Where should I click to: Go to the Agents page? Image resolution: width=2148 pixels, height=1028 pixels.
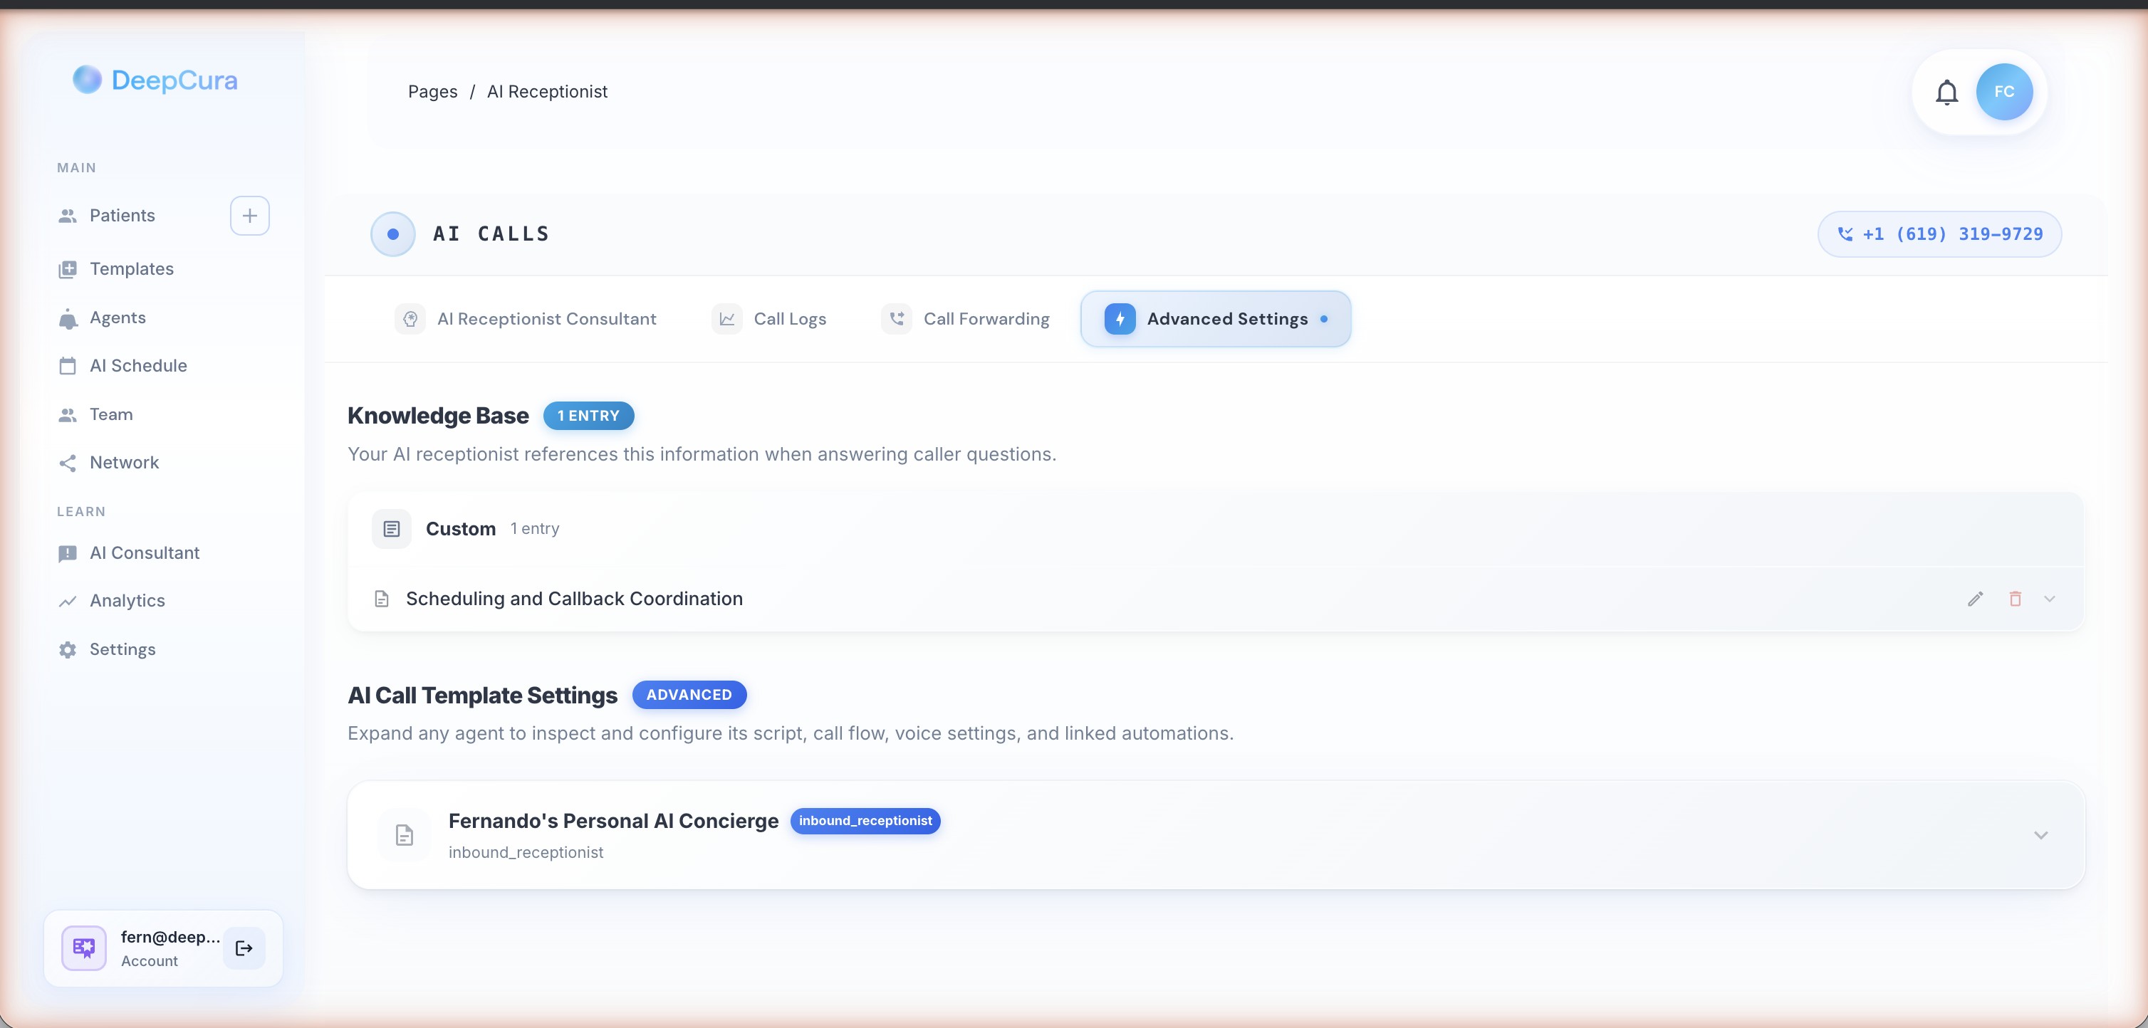tap(118, 318)
